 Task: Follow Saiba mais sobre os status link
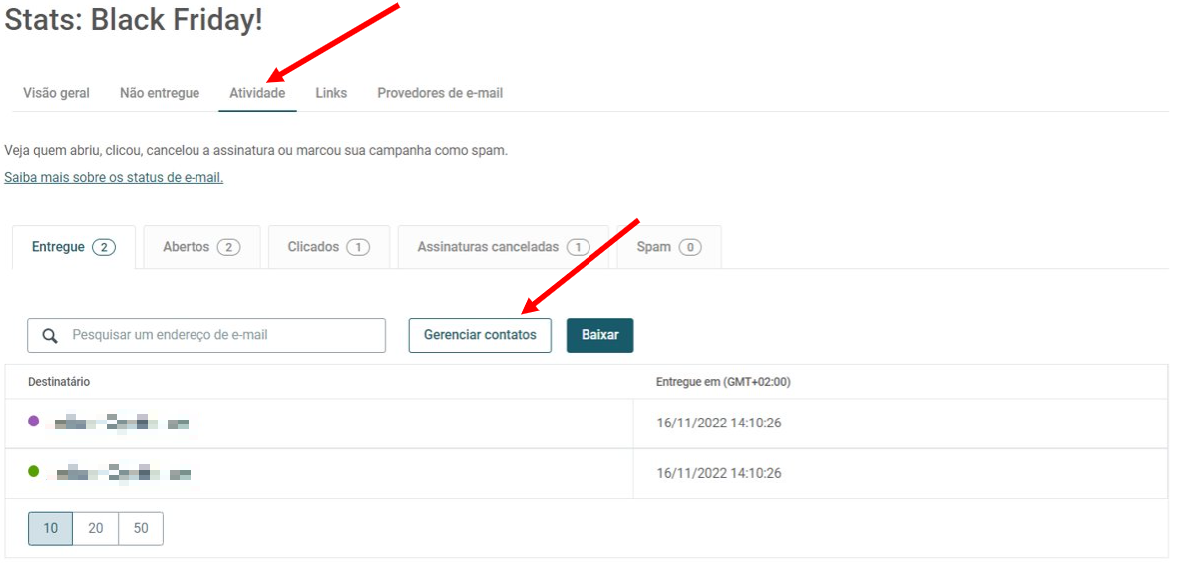pyautogui.click(x=114, y=178)
